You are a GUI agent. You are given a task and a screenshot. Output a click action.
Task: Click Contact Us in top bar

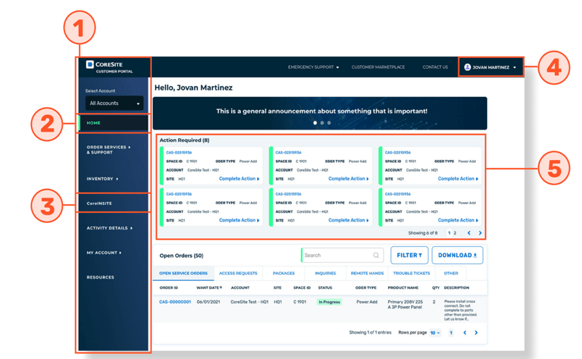(x=435, y=67)
